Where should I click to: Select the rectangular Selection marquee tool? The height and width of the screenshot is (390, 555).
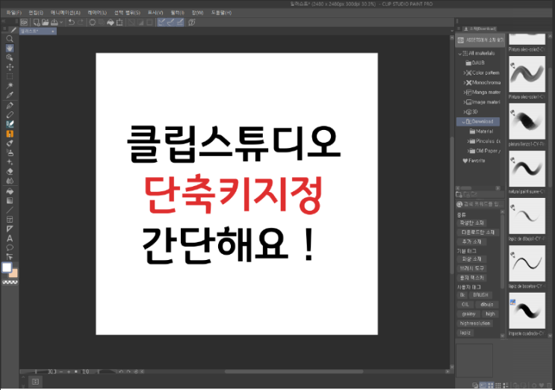[x=10, y=76]
